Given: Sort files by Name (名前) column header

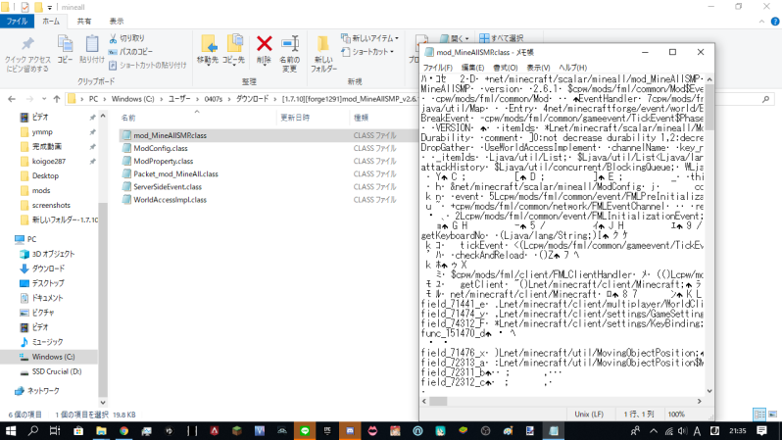Looking at the screenshot, I should [128, 117].
